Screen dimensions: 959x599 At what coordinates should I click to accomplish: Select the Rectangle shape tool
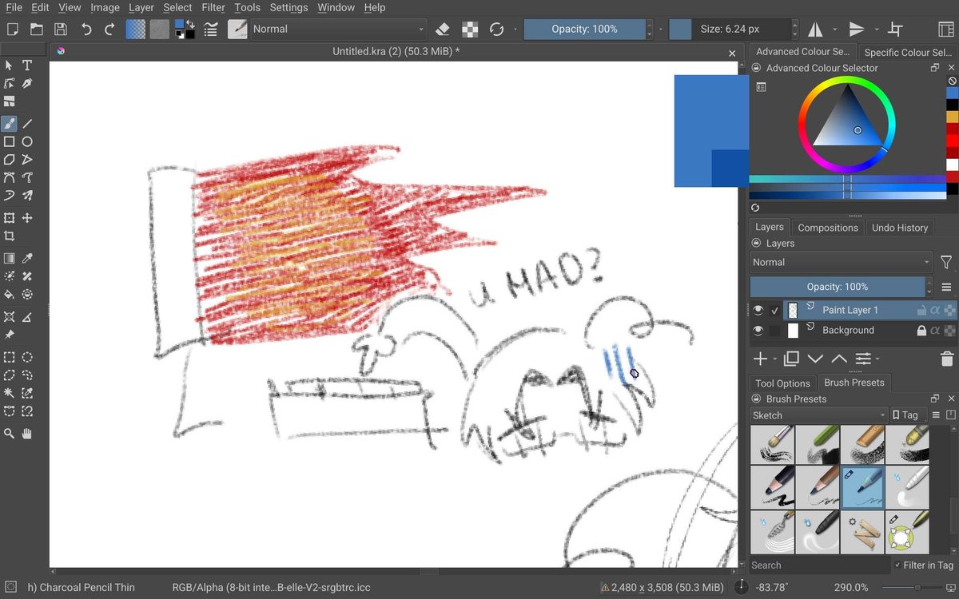click(10, 141)
